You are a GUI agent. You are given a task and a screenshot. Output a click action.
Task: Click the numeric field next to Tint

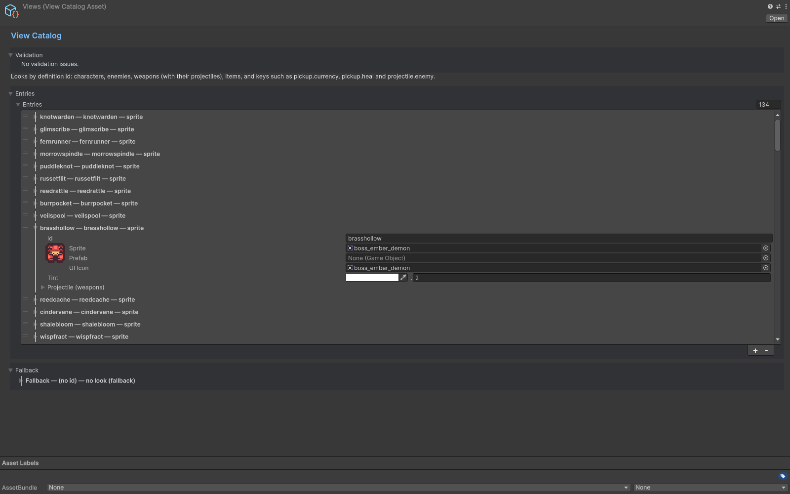pyautogui.click(x=592, y=278)
